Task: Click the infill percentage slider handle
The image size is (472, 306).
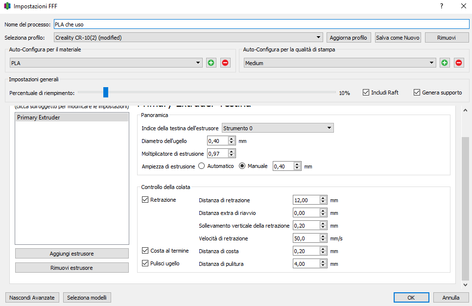Action: tap(105, 93)
